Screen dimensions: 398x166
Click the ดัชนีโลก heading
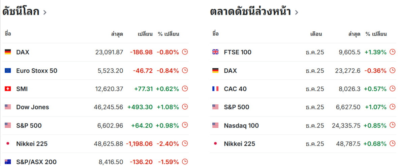(x=21, y=12)
